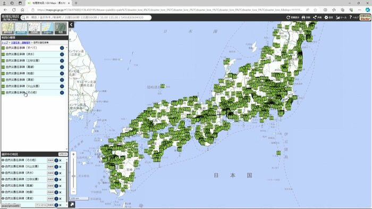Image resolution: width=372 pixels, height=209 pixels.
Task: Click the magnifier icon in the map search box
Action: point(23,18)
